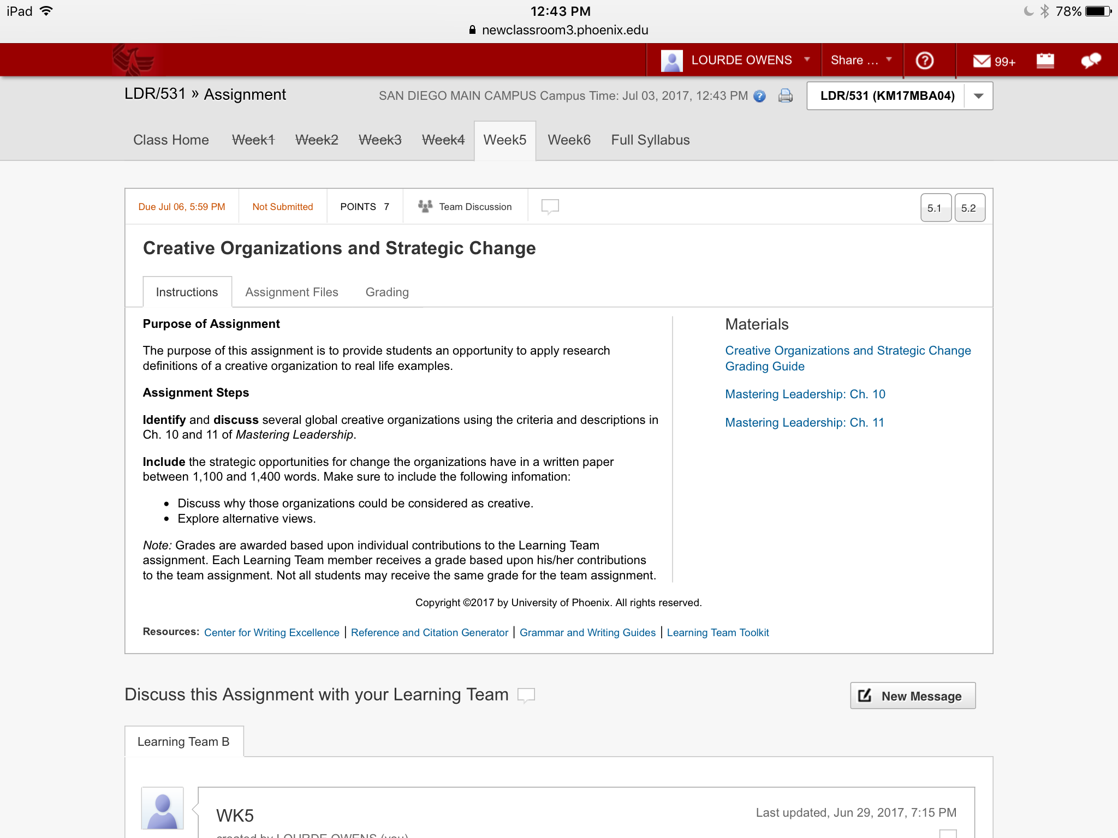Click the compose icon on New Message
The image size is (1118, 838).
point(865,696)
